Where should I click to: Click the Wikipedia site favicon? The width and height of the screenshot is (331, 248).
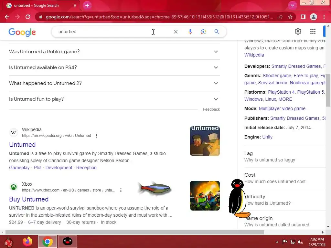click(14, 132)
